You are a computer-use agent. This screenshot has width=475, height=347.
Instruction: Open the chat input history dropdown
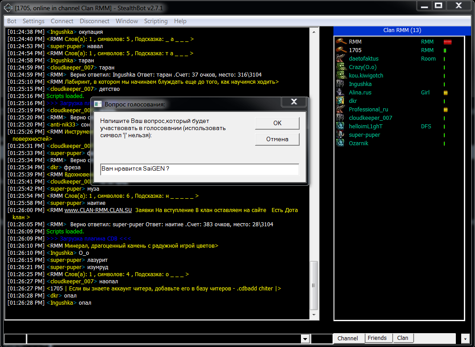[x=305, y=339]
